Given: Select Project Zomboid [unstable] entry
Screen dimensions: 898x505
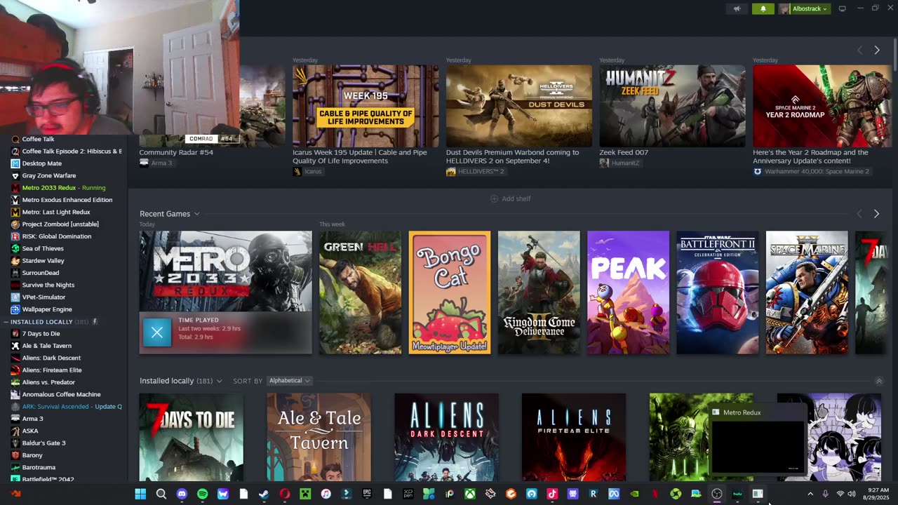Looking at the screenshot, I should pos(60,224).
